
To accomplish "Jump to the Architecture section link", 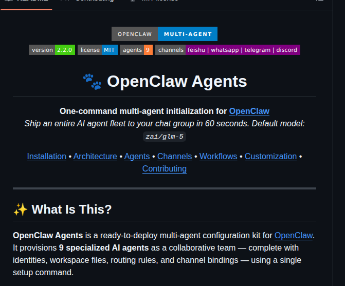I will [x=95, y=157].
